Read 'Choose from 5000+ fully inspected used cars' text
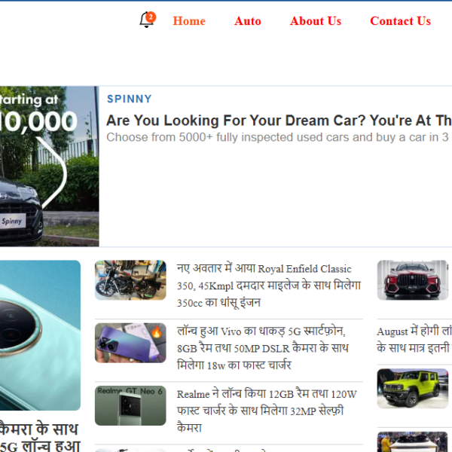 coord(279,137)
